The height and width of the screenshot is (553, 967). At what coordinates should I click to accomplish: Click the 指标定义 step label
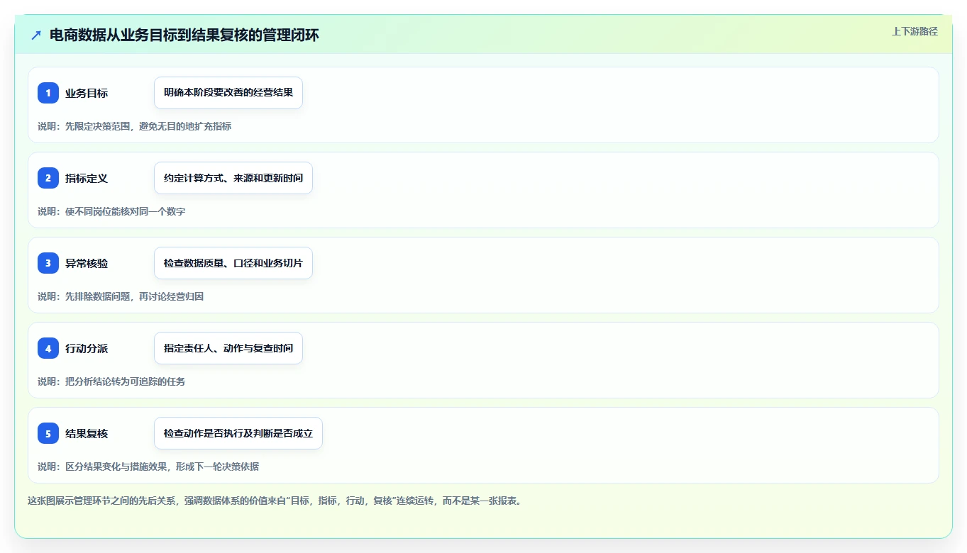click(87, 179)
